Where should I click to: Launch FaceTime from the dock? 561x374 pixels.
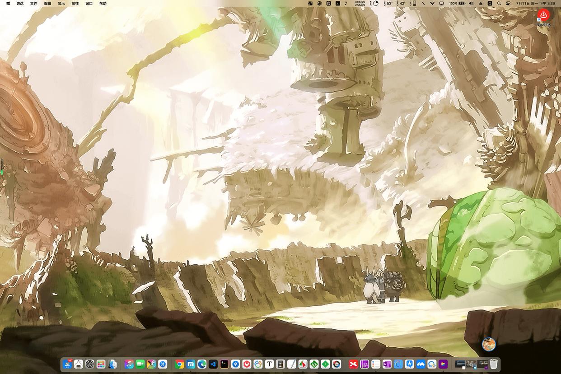pos(140,364)
